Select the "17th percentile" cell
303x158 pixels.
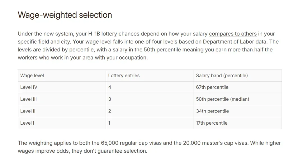click(212, 123)
